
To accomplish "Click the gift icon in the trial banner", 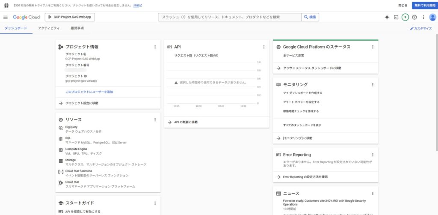I will [x=6, y=5].
